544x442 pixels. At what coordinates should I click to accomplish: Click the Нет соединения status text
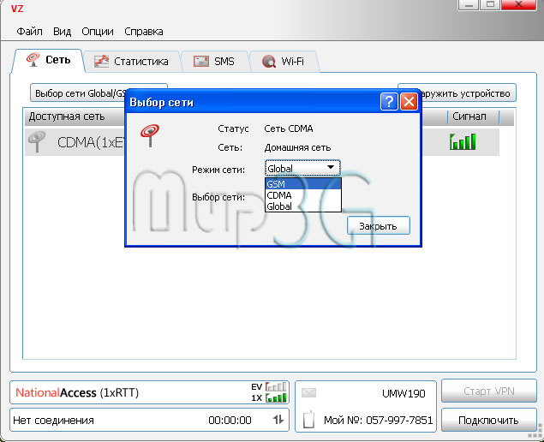[x=53, y=420]
